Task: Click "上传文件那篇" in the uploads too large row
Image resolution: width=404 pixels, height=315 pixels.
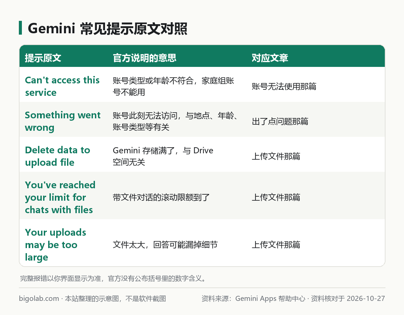Action: [x=276, y=245]
